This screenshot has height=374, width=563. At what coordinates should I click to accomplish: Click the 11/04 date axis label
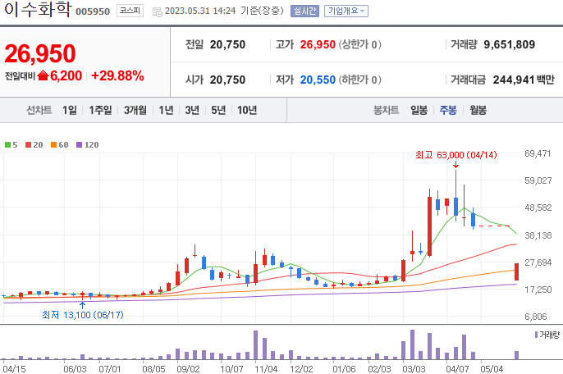pyautogui.click(x=266, y=369)
